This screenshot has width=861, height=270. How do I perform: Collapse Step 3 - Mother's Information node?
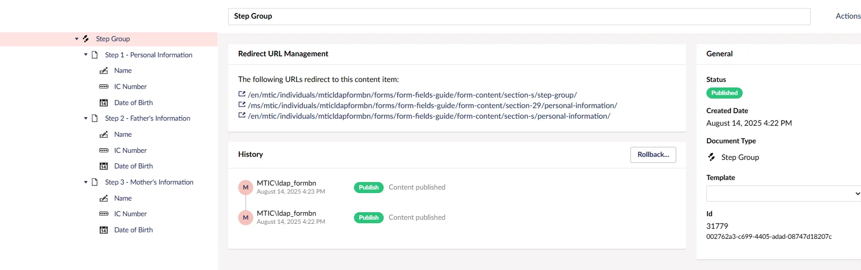point(86,182)
